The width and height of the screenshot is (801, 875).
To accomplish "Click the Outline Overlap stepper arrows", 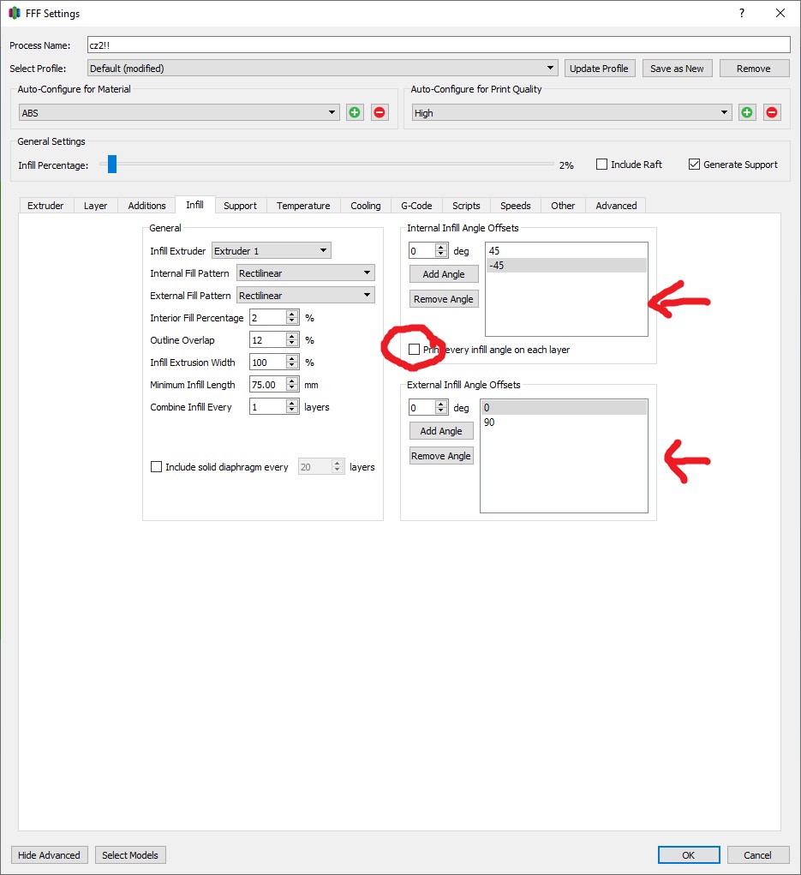I will click(x=292, y=340).
